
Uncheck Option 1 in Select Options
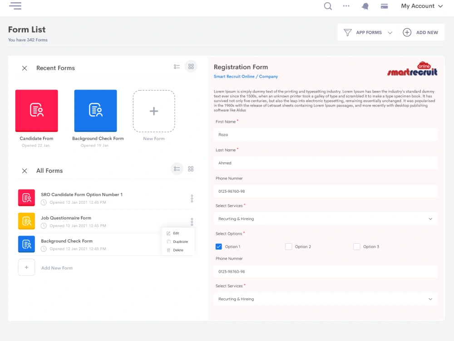click(219, 246)
